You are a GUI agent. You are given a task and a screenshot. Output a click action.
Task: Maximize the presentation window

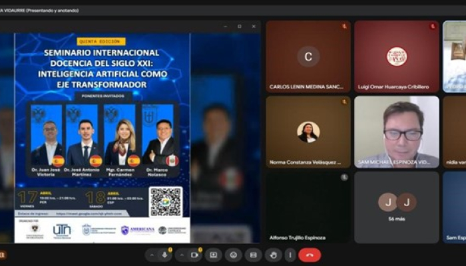coord(239,27)
